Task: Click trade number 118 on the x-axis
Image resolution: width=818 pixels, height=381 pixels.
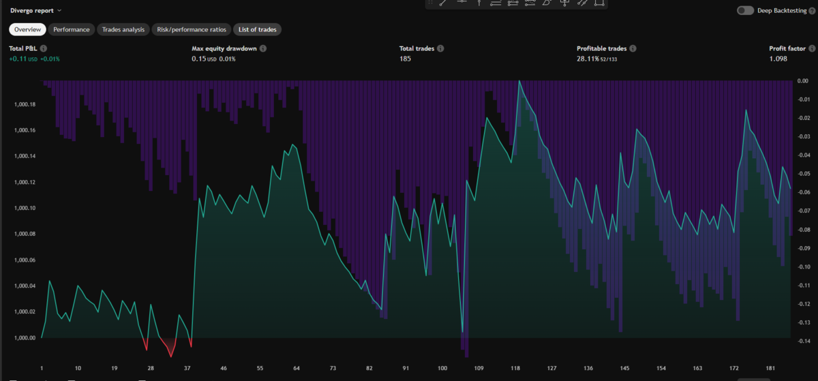Action: tap(515, 368)
